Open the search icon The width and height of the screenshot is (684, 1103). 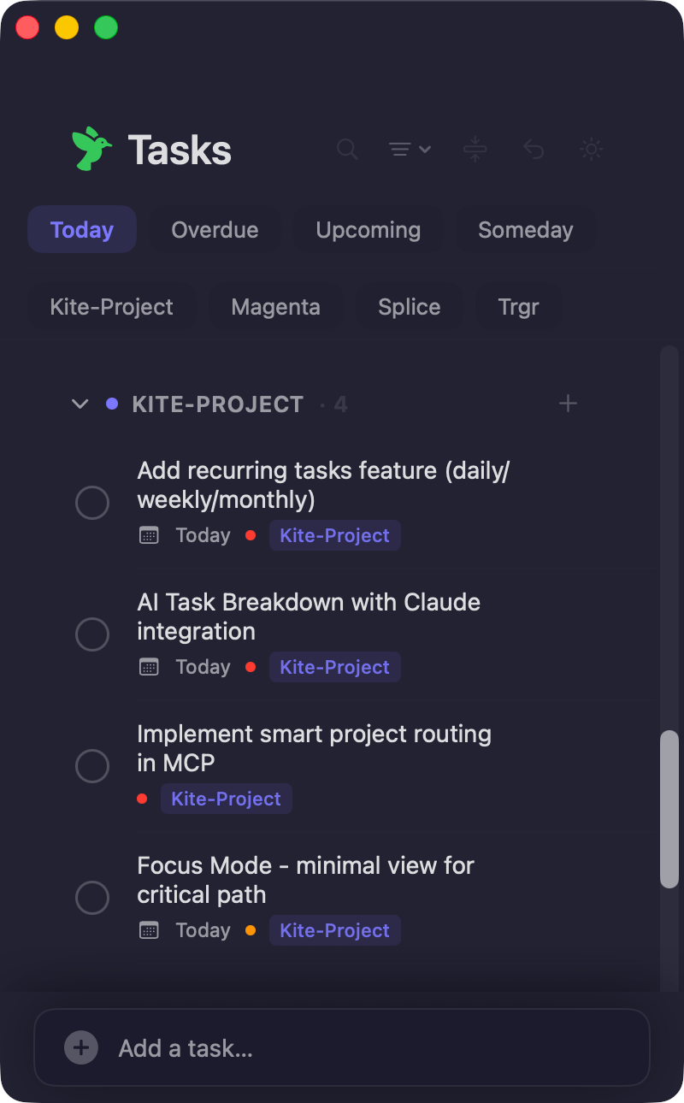(x=348, y=150)
